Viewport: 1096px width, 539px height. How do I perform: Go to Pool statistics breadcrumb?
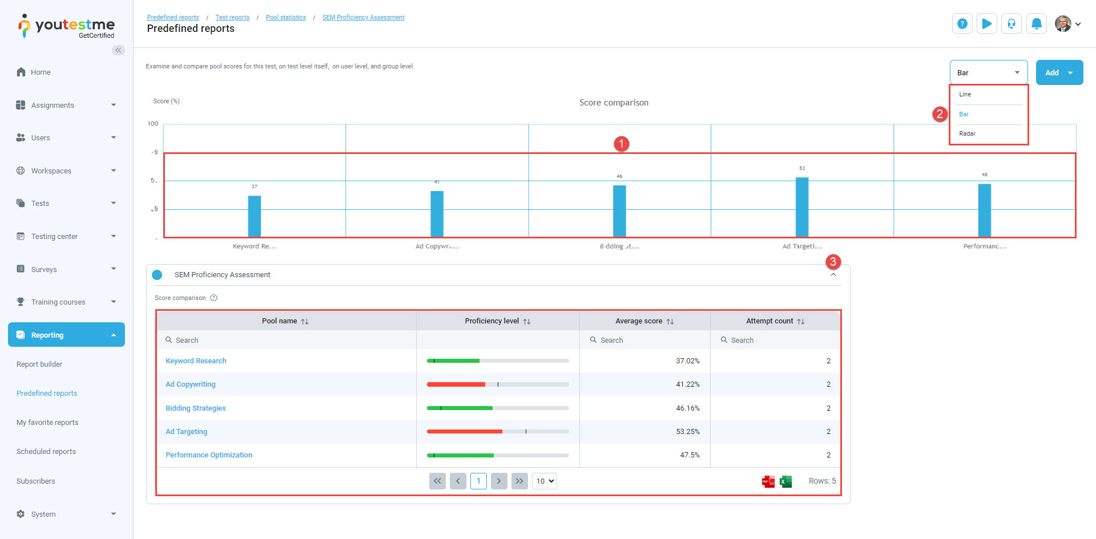(x=285, y=17)
